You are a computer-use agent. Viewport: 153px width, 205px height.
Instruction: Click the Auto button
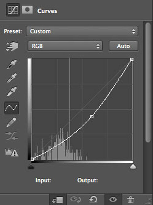[x=123, y=46]
